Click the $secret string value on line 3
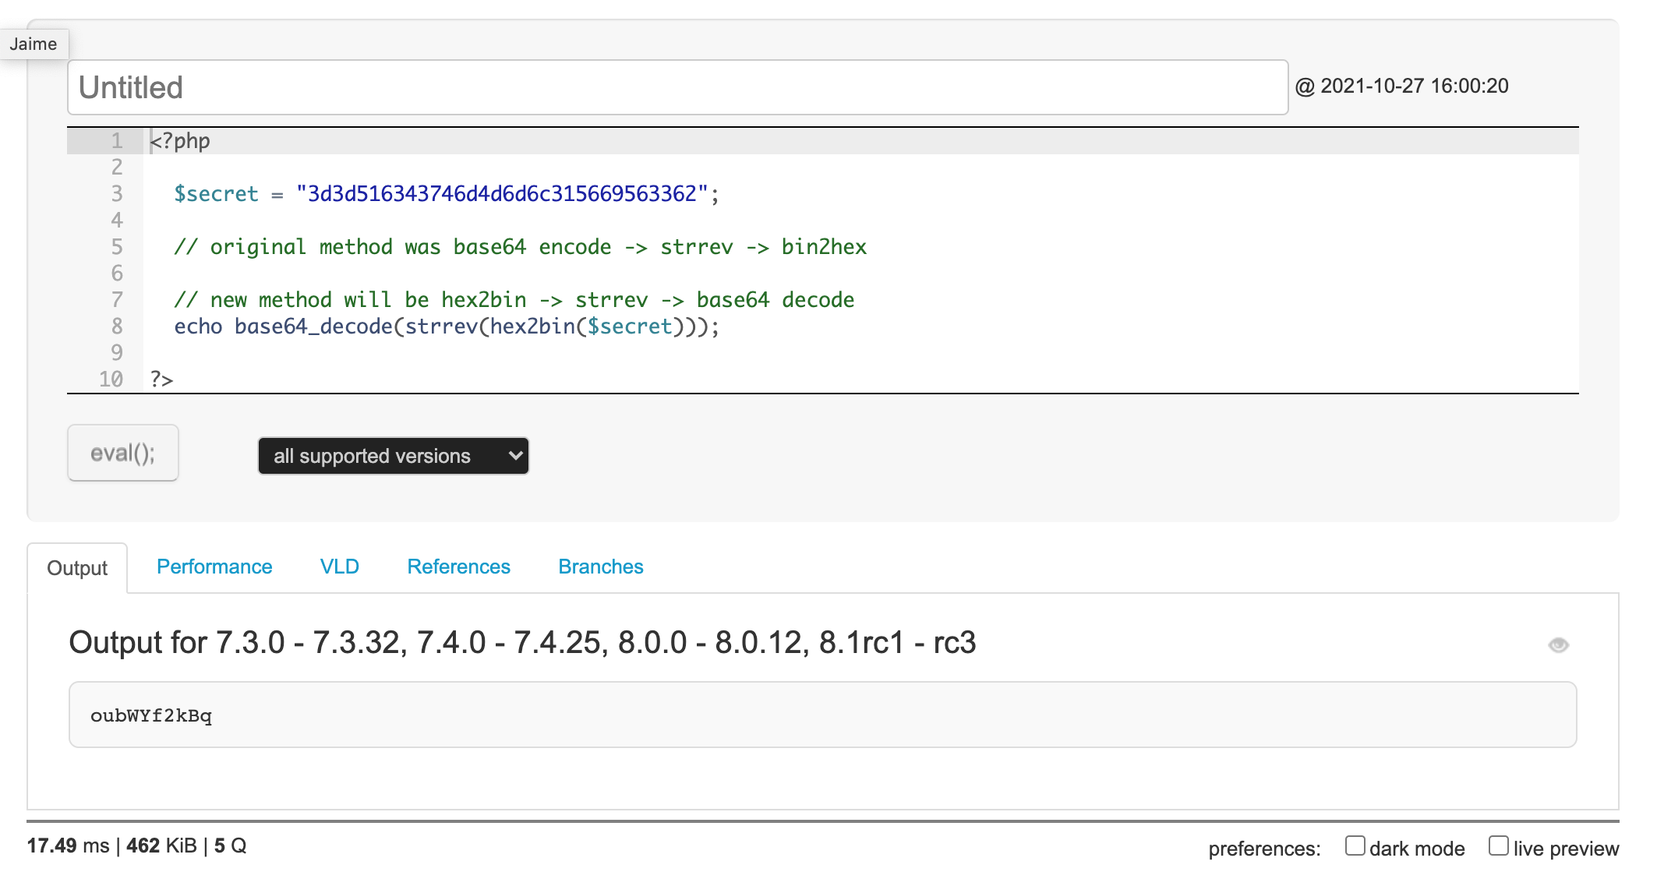The image size is (1657, 879). tap(502, 194)
